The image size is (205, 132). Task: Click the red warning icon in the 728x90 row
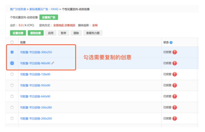(175, 74)
